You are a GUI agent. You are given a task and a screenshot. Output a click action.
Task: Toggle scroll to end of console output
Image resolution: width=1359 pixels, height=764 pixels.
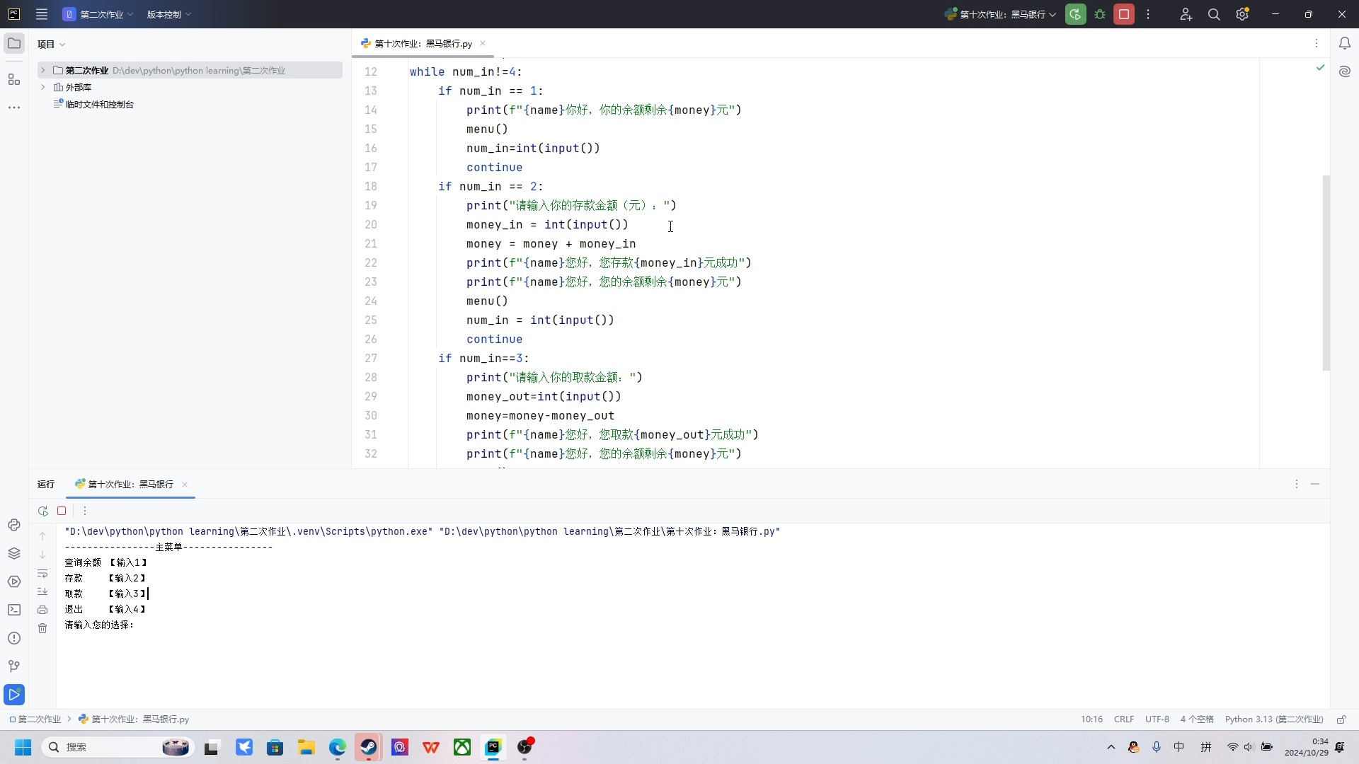pos(42,591)
